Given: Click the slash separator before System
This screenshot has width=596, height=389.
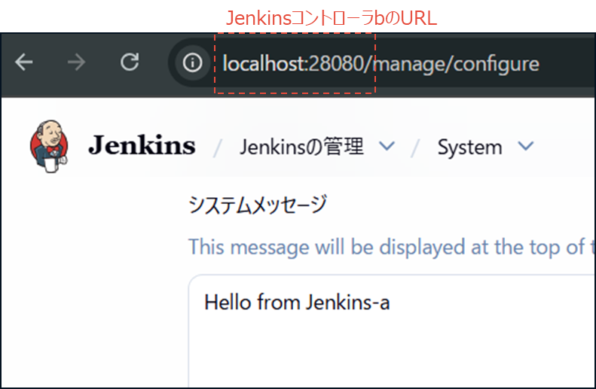Looking at the screenshot, I should click(x=415, y=147).
